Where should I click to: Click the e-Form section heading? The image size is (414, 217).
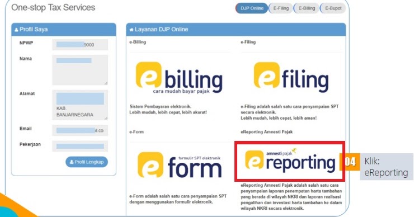tap(137, 132)
